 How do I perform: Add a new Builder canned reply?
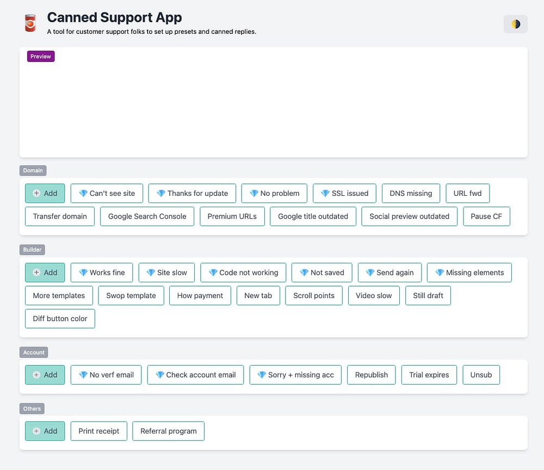(x=45, y=273)
